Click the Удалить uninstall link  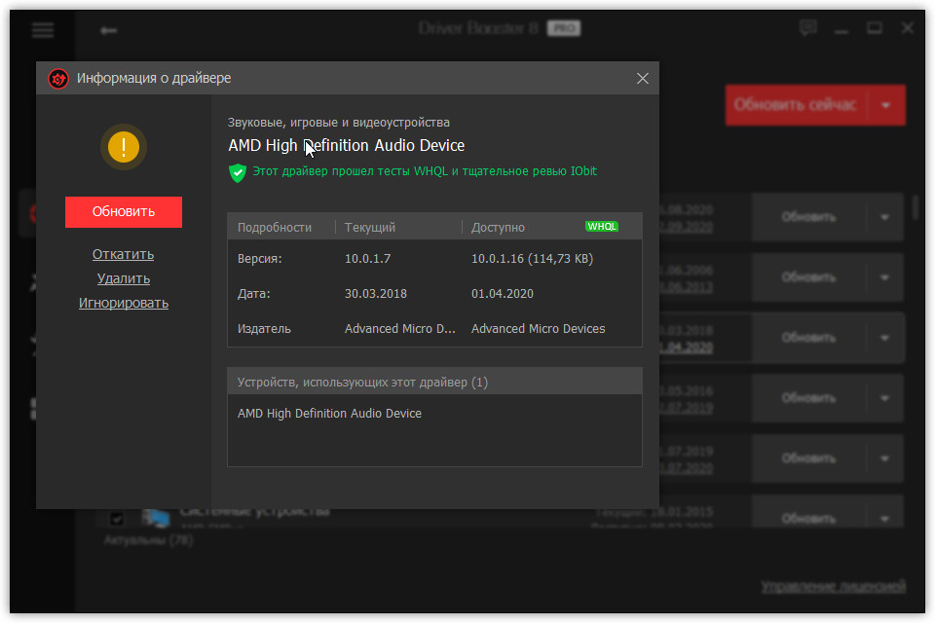point(123,278)
